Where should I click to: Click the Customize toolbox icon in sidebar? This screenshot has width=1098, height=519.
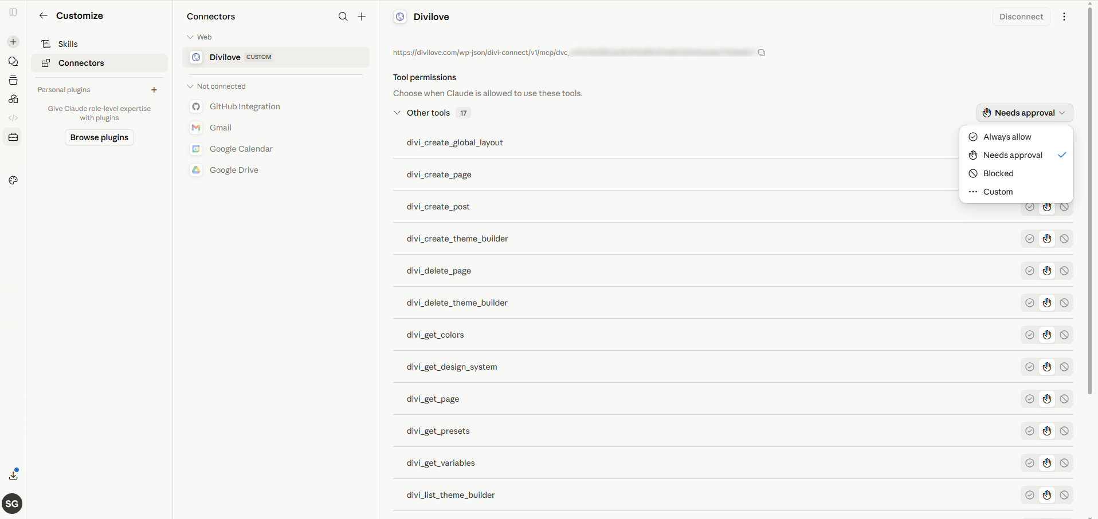pyautogui.click(x=13, y=137)
